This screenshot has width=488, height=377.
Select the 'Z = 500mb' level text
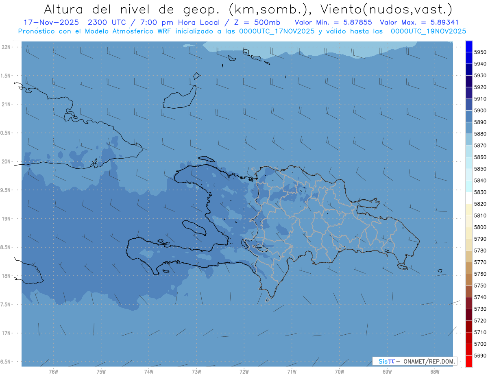coord(256,23)
